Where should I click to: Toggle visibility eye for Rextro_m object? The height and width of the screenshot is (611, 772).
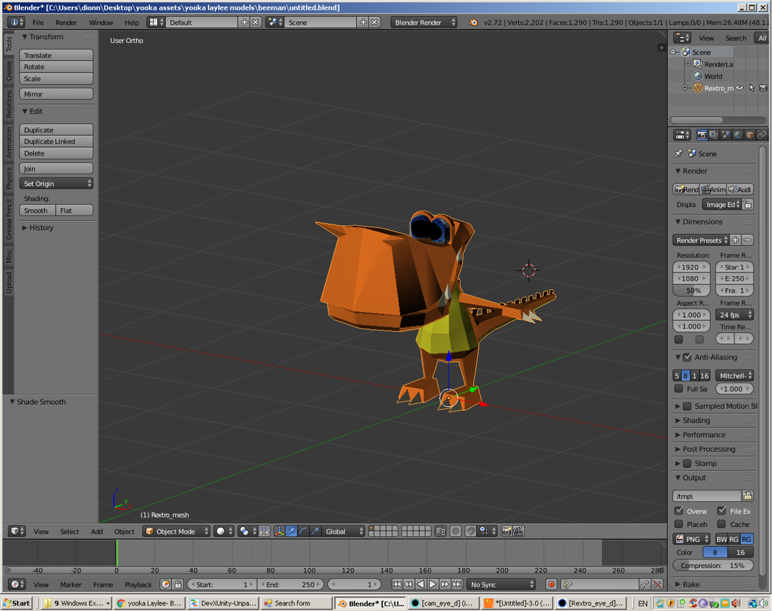coord(739,88)
